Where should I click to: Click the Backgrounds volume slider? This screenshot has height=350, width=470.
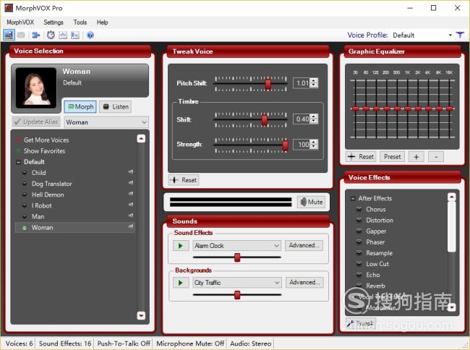pyautogui.click(x=237, y=295)
